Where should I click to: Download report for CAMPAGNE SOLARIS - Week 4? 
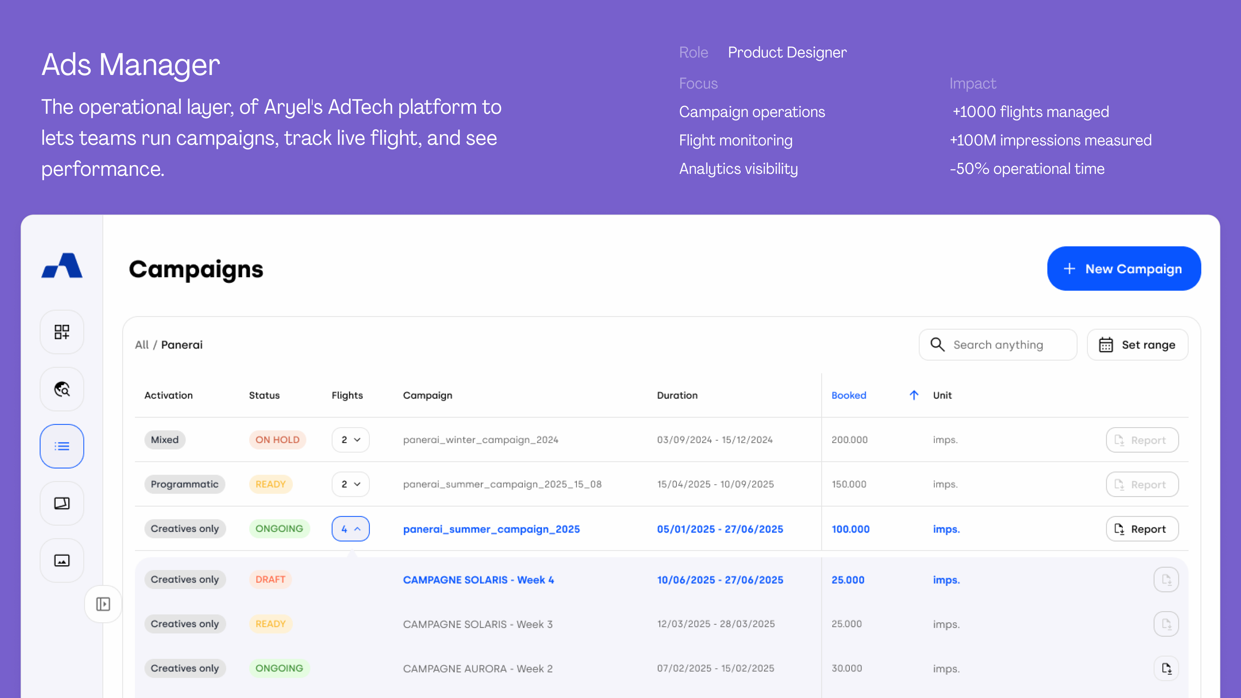(1166, 579)
